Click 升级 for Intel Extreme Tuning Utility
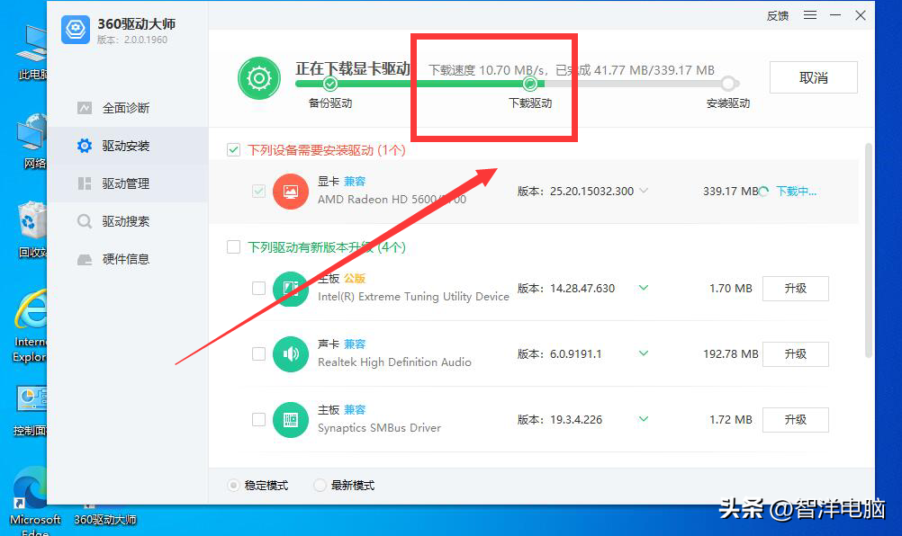 click(x=796, y=289)
